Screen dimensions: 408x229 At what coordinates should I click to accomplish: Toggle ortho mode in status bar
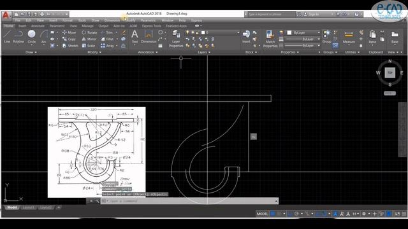290,214
